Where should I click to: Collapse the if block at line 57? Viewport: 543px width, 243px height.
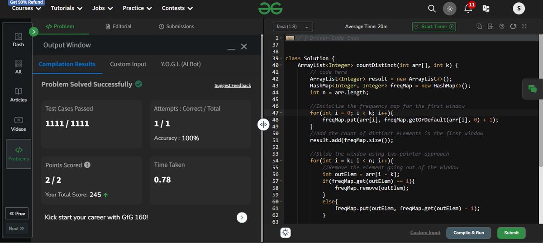click(x=281, y=181)
